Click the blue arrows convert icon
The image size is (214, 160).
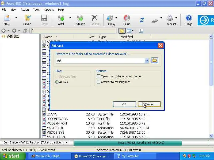142,20
